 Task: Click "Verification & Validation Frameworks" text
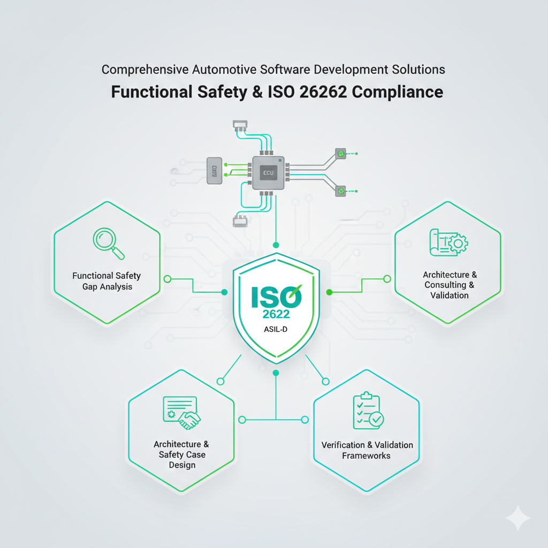click(x=367, y=450)
